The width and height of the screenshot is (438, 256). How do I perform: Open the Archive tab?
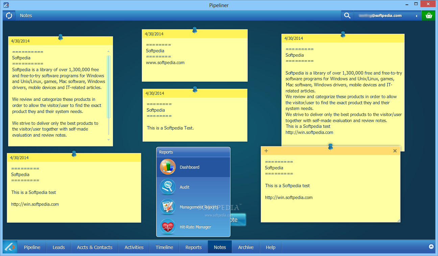[x=246, y=247]
